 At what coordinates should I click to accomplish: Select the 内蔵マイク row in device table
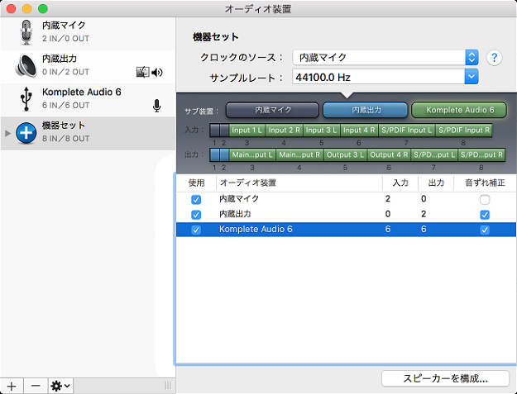tap(347, 199)
